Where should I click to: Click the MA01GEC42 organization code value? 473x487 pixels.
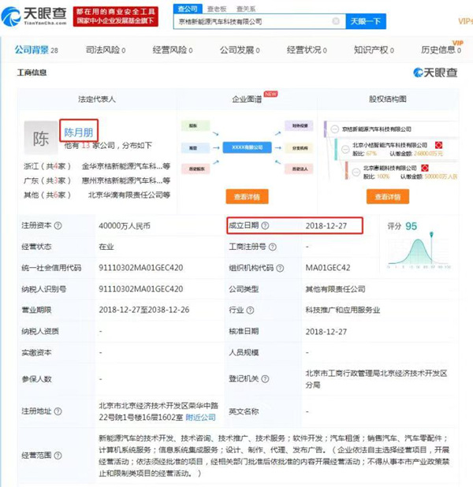coord(328,268)
